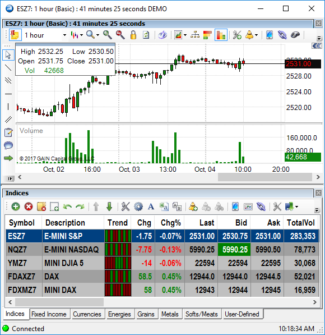The image size is (325, 335).
Task: Select the NQZ7 symbol row
Action: [162, 249]
